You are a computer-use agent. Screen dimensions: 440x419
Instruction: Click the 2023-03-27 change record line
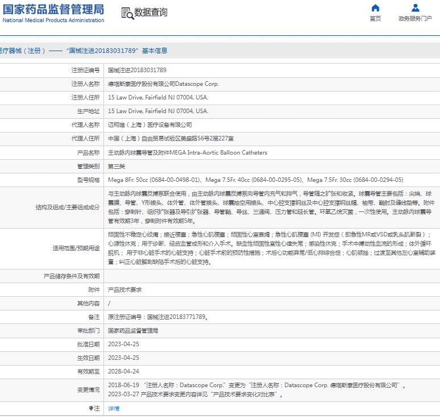tap(196, 395)
